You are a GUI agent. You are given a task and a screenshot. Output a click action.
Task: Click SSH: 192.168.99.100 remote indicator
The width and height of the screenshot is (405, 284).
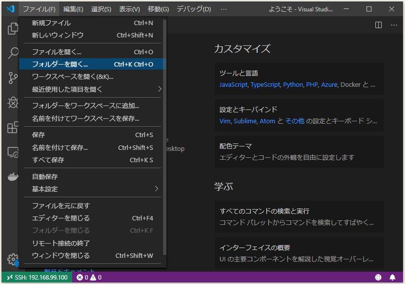point(37,277)
